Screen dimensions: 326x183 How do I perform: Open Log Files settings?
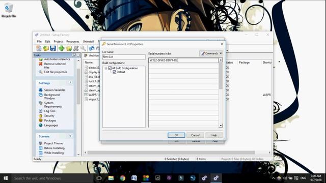pyautogui.click(x=50, y=111)
